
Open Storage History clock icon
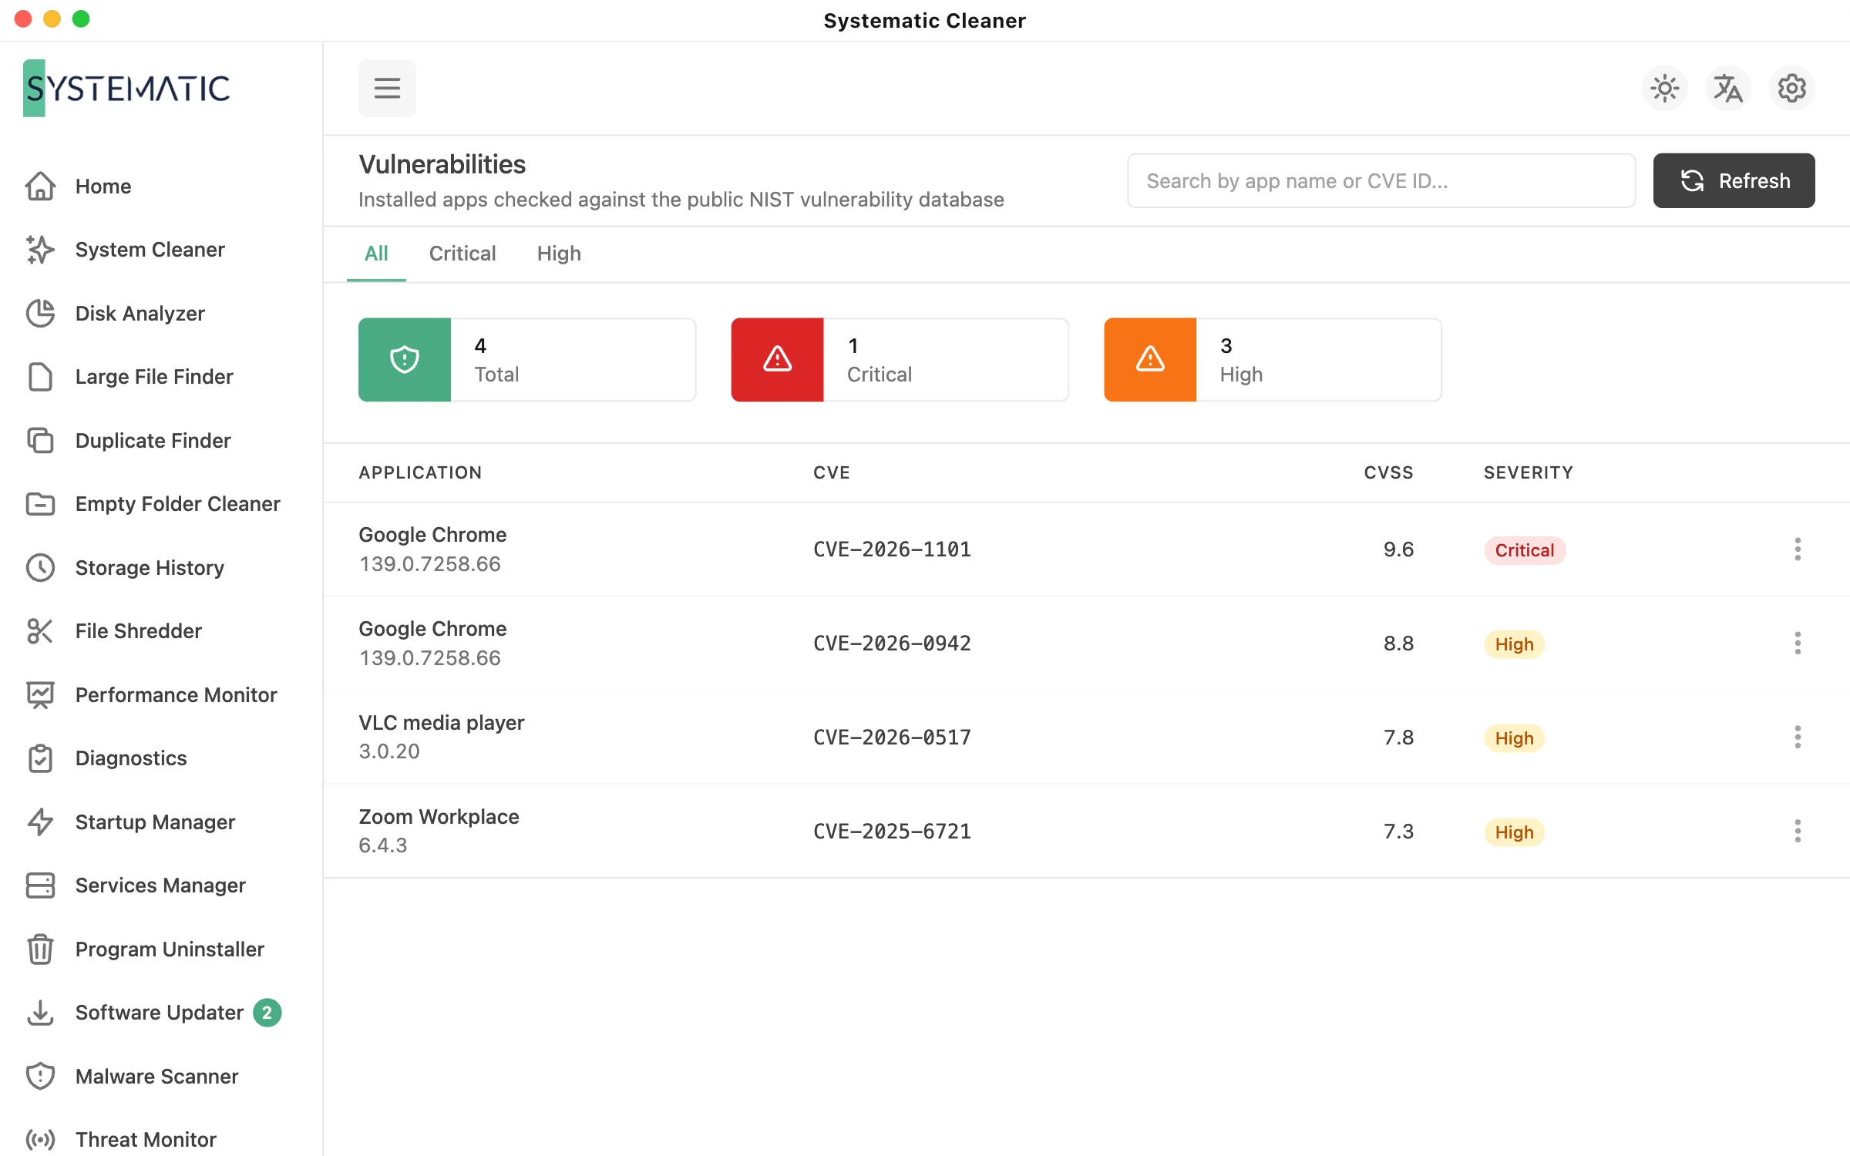[40, 568]
